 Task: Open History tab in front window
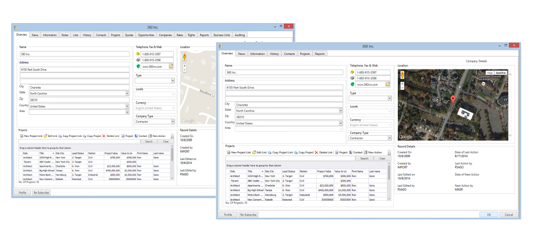[274, 54]
